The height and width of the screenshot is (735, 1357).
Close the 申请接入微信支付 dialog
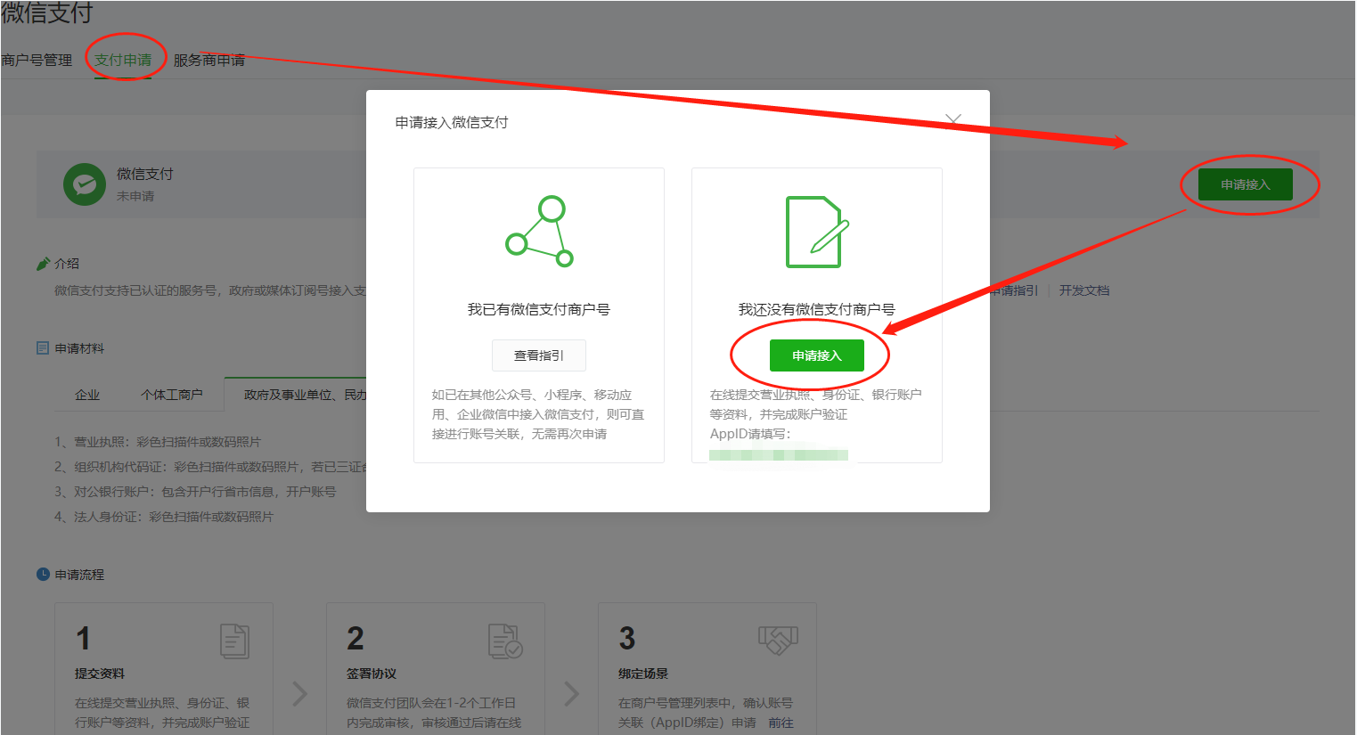[x=953, y=120]
